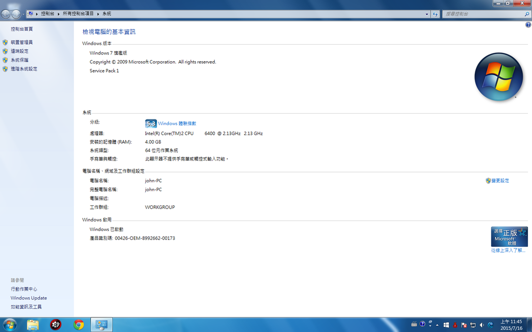The height and width of the screenshot is (332, 532).
Task: Open Google Chrome from the taskbar
Action: pos(78,325)
